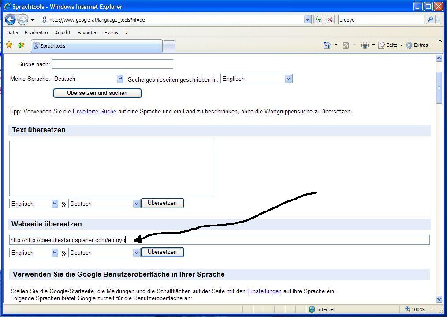
Task: Open Deutsch dropdown under Webseite übersetzen
Action: 104,253
